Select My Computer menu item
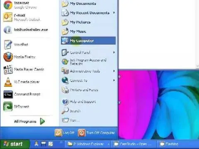The width and height of the screenshot is (199, 149). 88,41
